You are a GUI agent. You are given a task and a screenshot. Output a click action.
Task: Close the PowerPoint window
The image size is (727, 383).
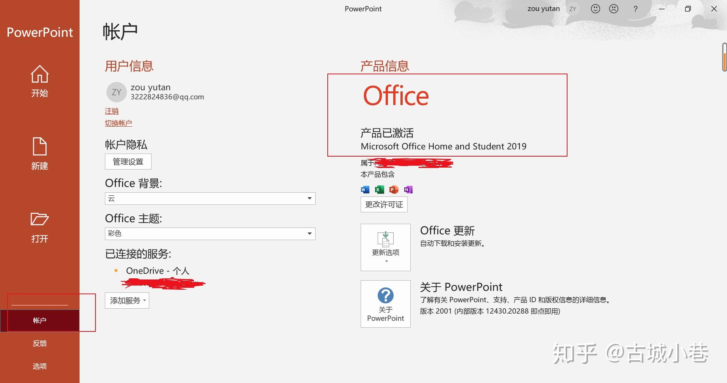click(714, 9)
